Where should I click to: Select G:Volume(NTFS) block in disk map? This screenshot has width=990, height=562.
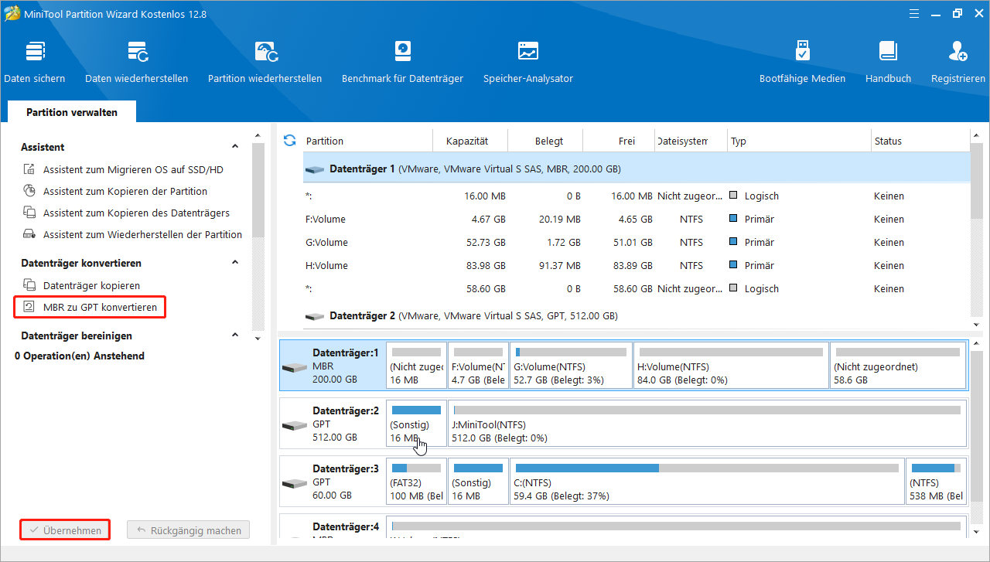(571, 366)
